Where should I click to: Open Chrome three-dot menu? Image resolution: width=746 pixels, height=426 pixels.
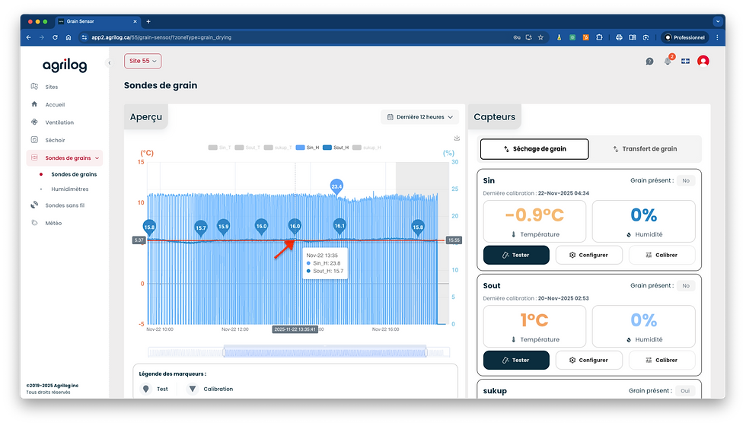click(717, 37)
